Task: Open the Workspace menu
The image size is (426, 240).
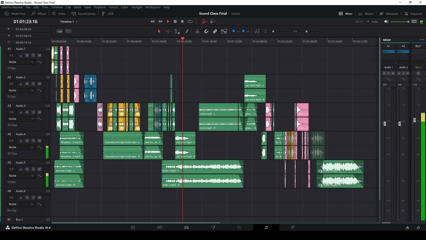Action: pos(152,7)
